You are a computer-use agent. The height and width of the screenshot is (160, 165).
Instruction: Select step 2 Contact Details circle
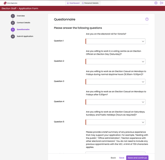pos(13,23)
